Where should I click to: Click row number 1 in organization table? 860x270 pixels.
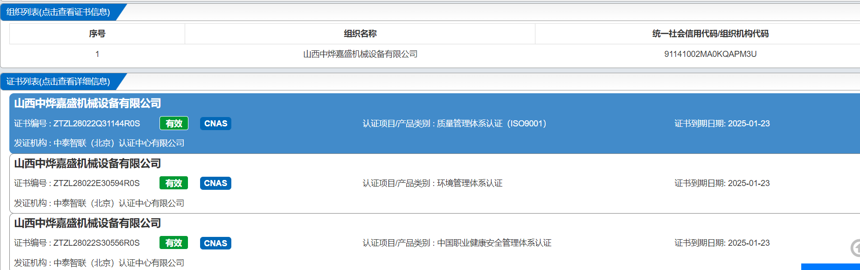coord(97,54)
